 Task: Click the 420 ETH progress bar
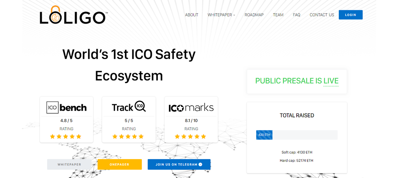297,135
